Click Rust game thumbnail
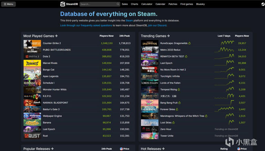The height and width of the screenshot is (151, 265). pyautogui.click(x=32, y=136)
